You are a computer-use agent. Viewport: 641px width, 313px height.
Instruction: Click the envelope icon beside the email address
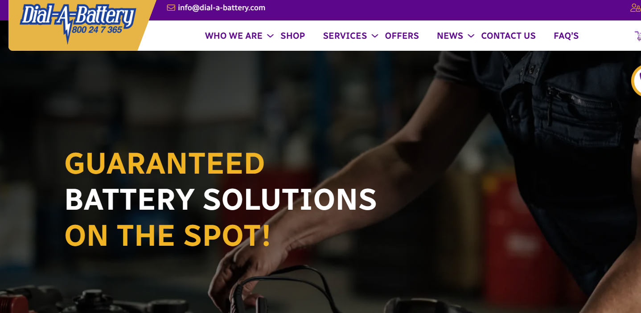[x=171, y=8]
